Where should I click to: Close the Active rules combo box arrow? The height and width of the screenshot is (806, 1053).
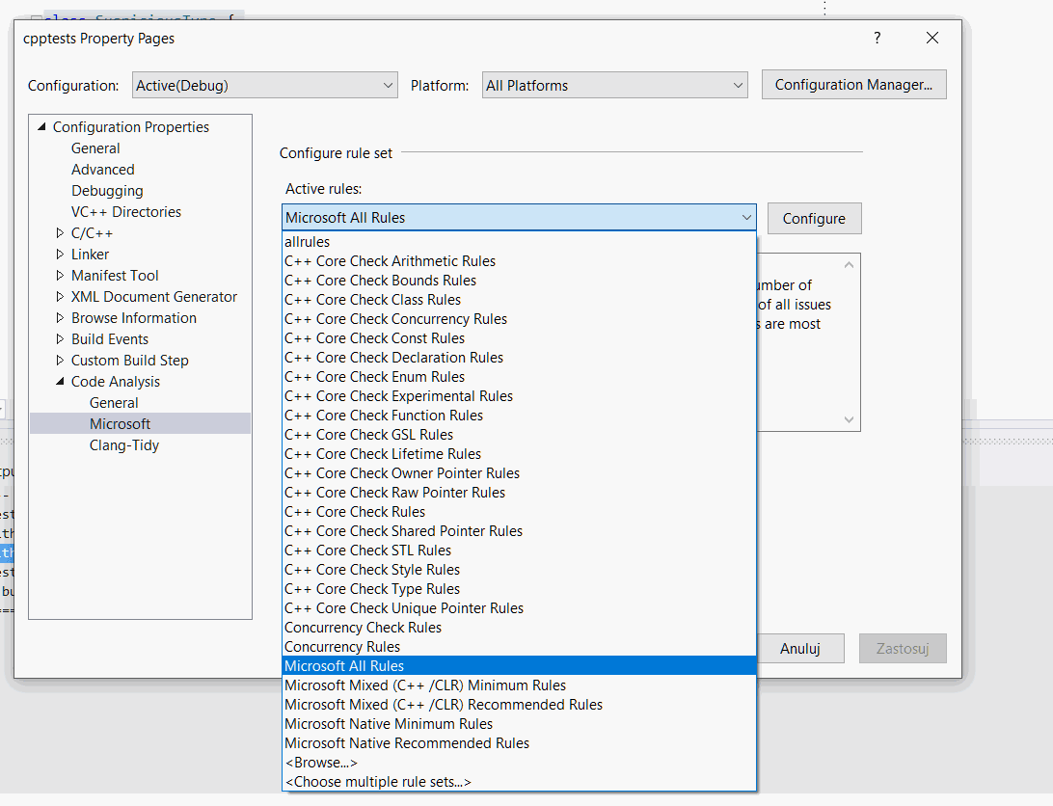pos(746,218)
